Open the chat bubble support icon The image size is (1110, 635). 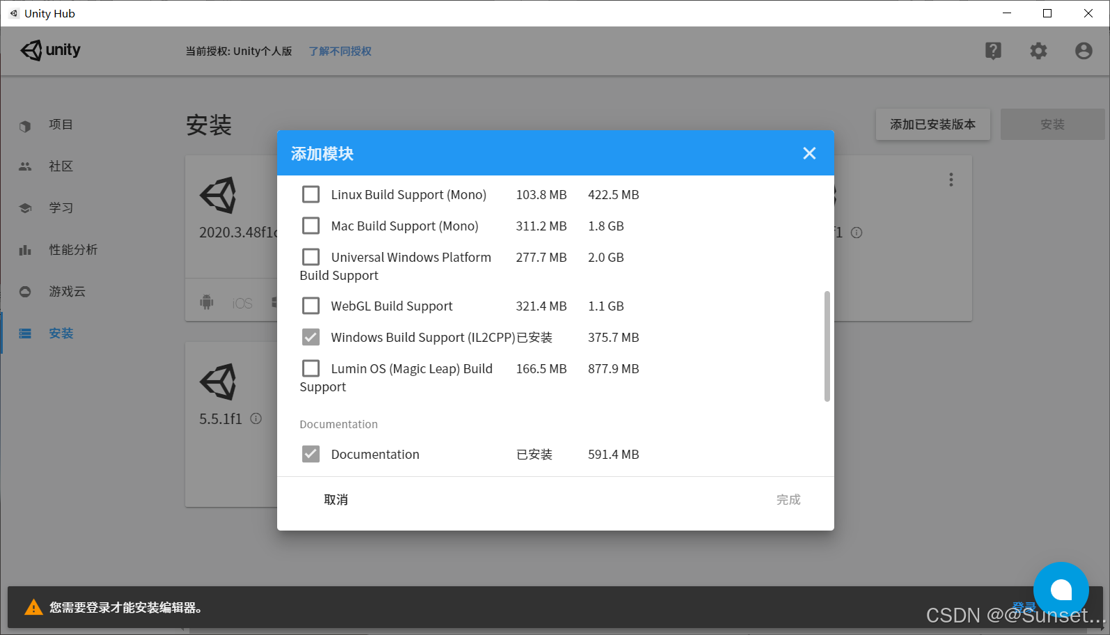1061,590
